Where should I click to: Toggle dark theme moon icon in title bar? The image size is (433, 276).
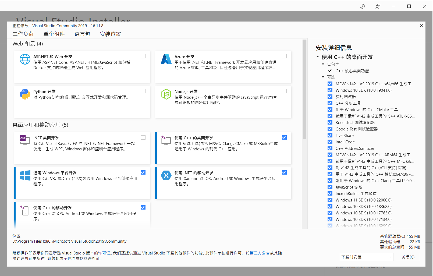(362, 6)
